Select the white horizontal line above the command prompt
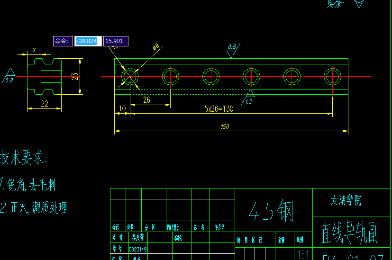The height and width of the screenshot is (260, 392). (38, 23)
